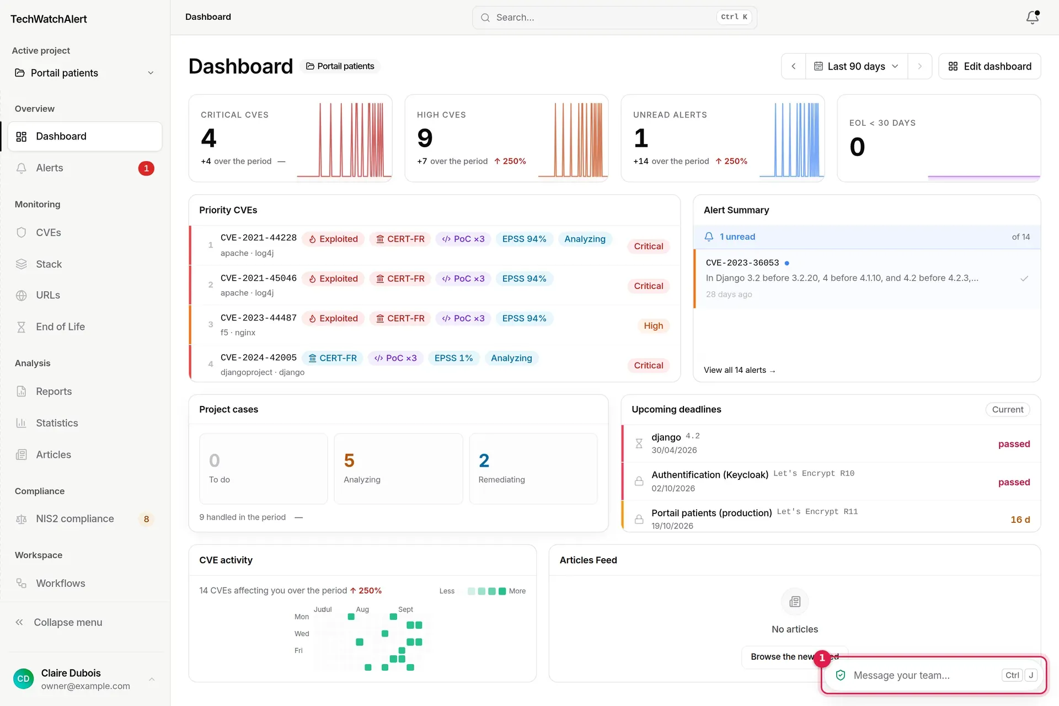
Task: Click the darkest green heatmap legend swatch
Action: pos(502,591)
